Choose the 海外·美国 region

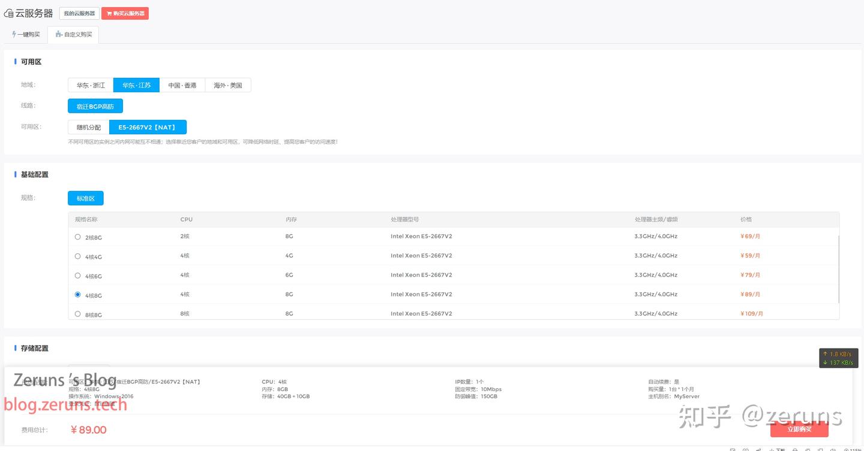click(x=228, y=85)
